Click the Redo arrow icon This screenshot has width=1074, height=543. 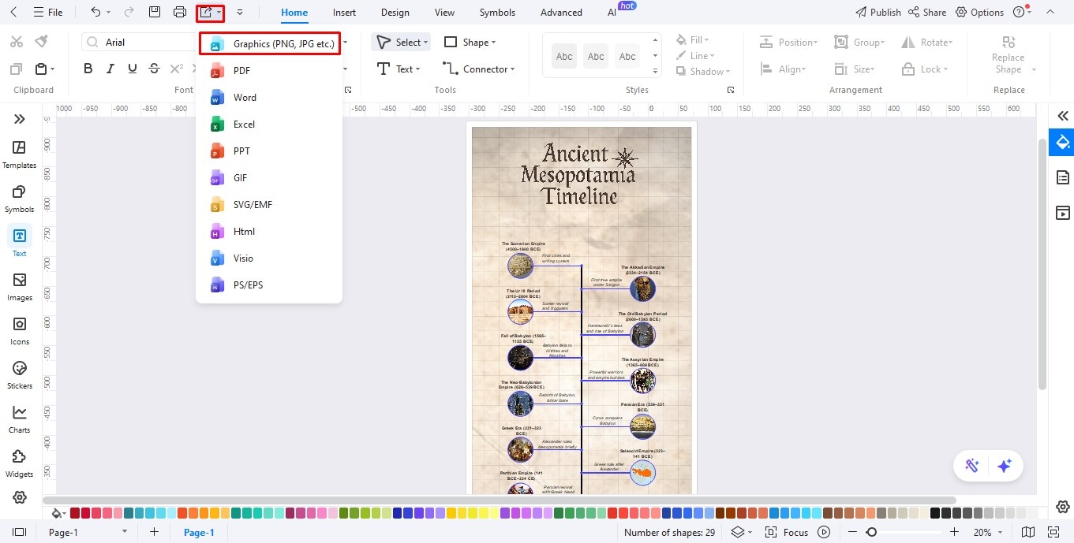129,12
